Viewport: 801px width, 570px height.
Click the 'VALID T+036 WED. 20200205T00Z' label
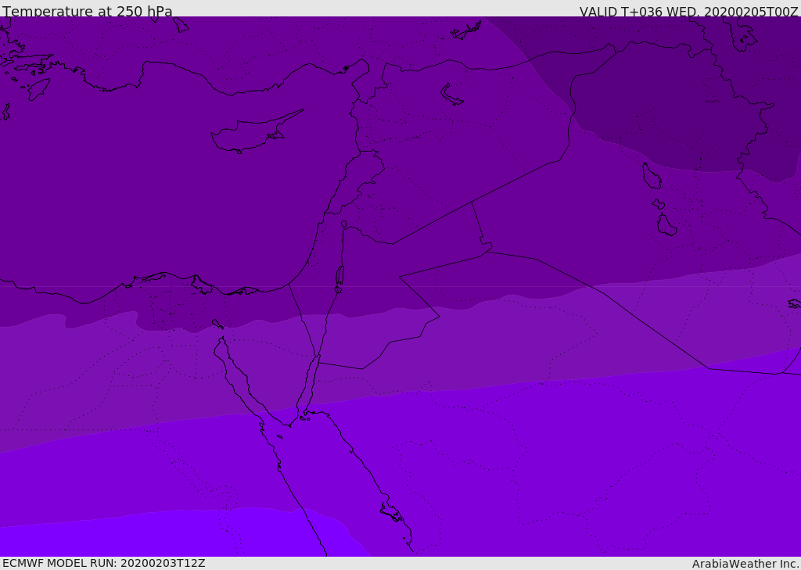[x=688, y=12]
